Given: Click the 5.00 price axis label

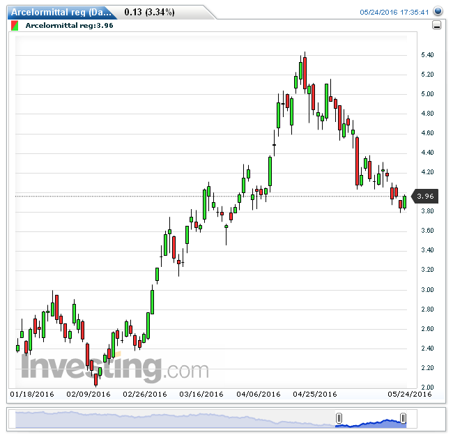Looking at the screenshot, I should tap(428, 94).
